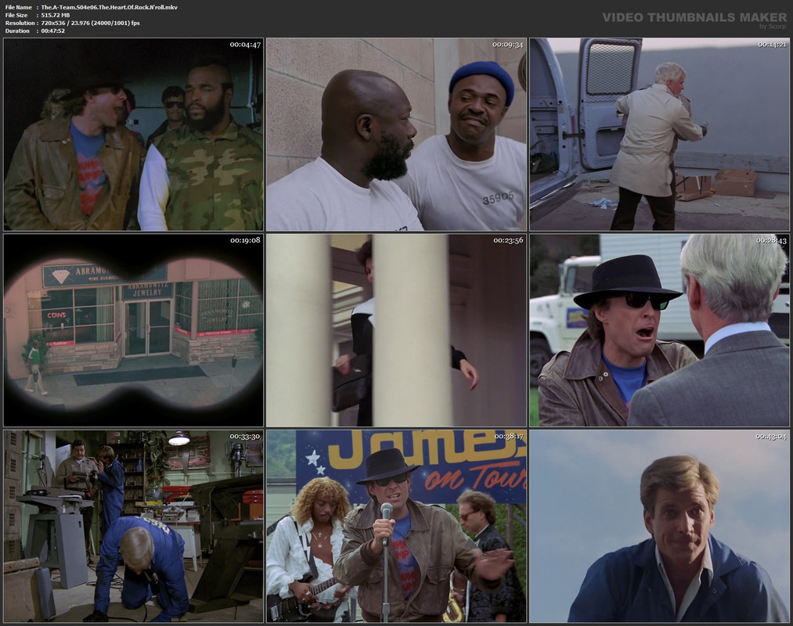
Task: Click the 'Resolution' label
Action: [20, 23]
